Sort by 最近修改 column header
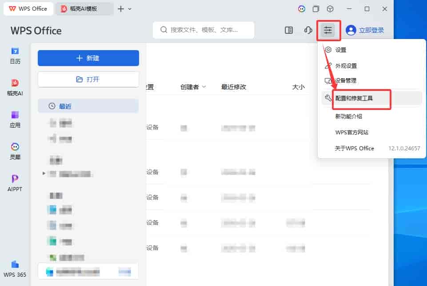 point(234,87)
